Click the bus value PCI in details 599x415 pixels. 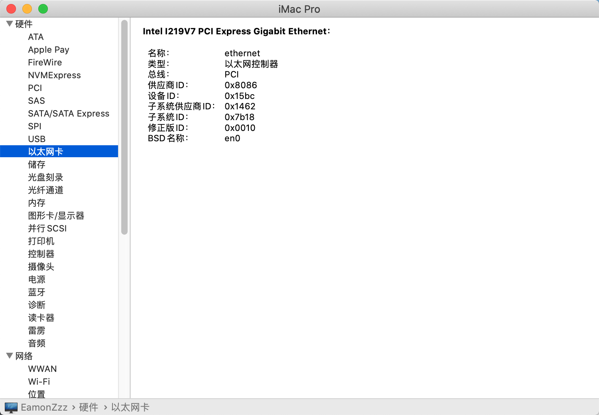pyautogui.click(x=232, y=75)
